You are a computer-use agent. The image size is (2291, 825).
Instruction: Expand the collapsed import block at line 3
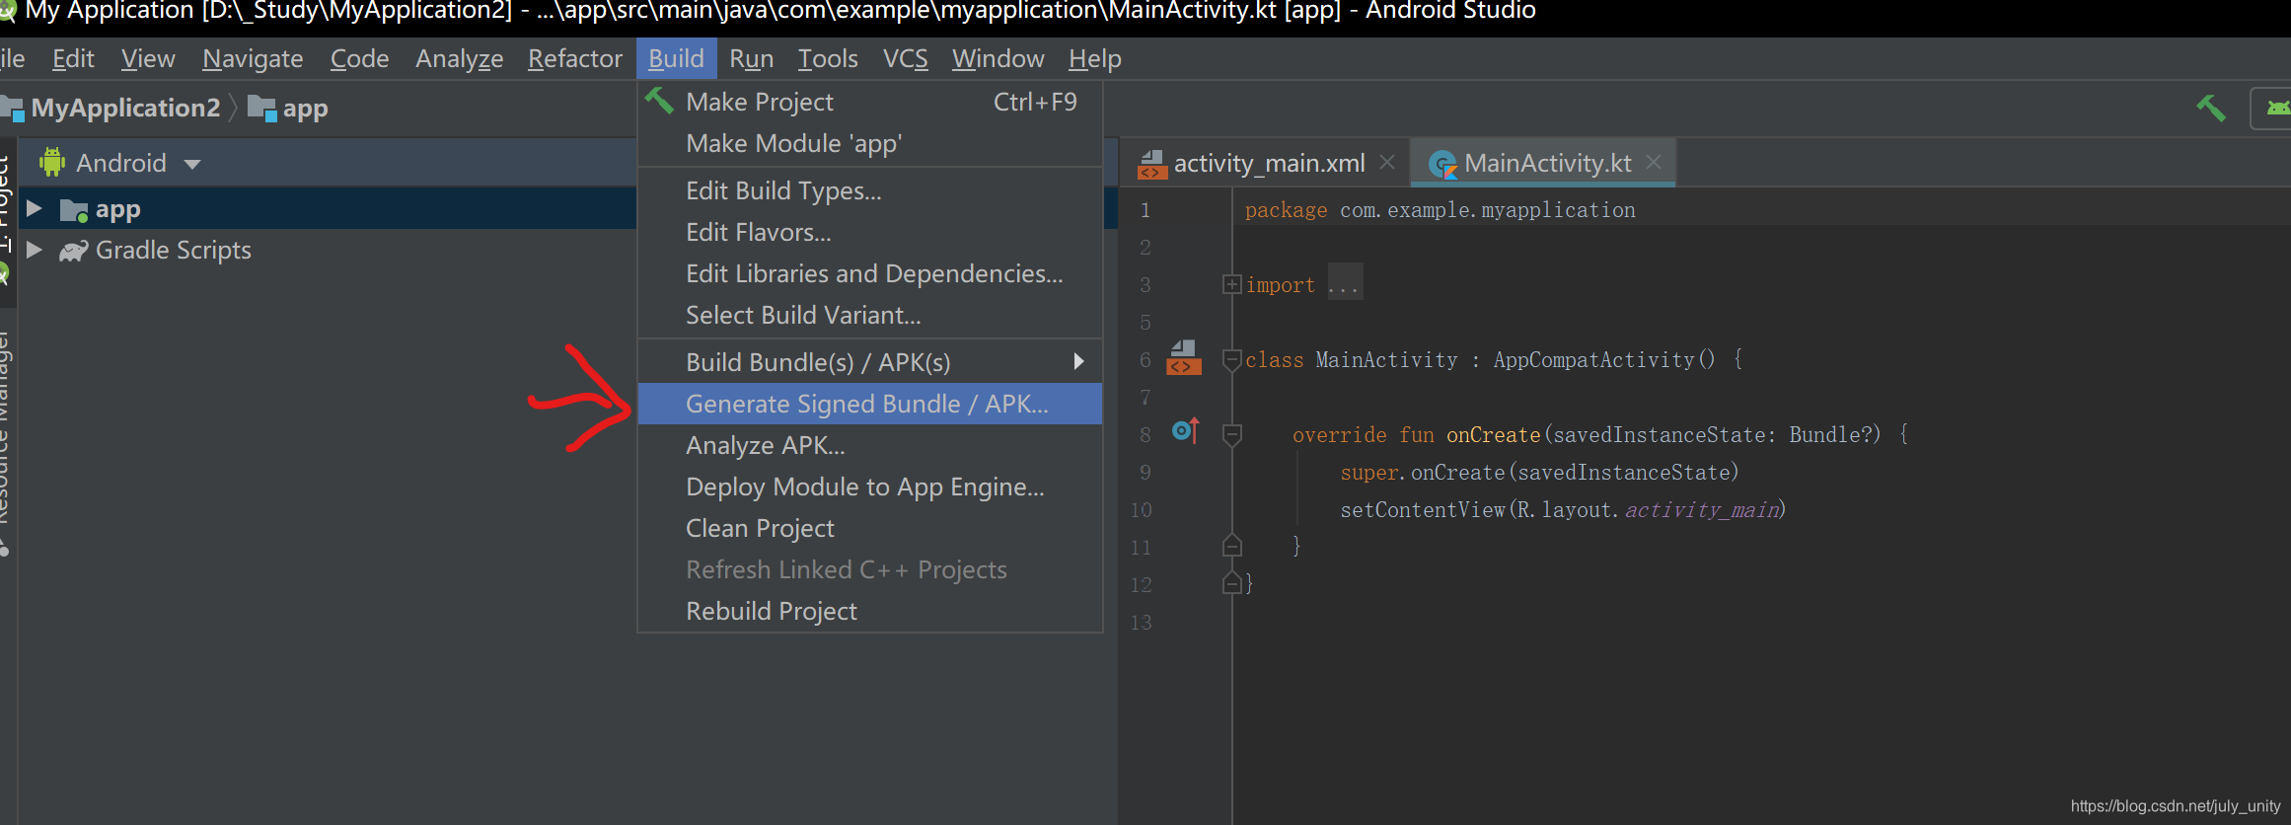tap(1231, 284)
